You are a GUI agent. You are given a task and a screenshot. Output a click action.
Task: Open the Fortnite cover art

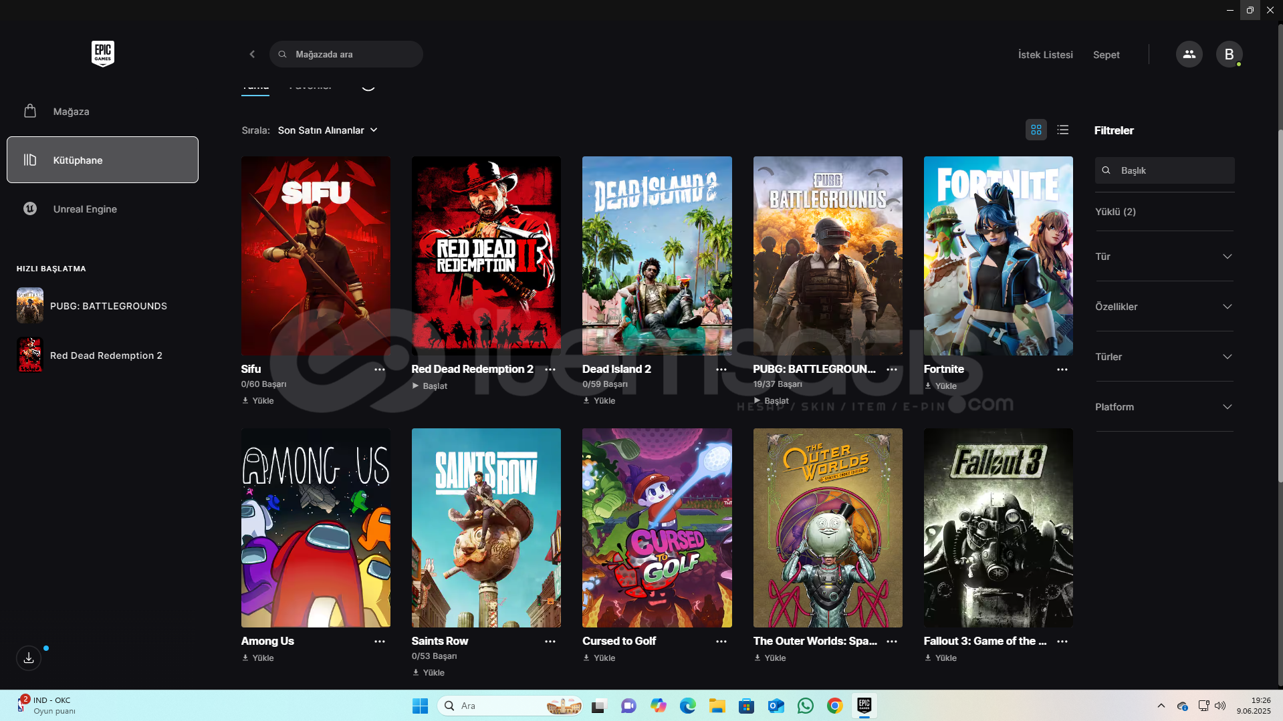click(x=998, y=256)
